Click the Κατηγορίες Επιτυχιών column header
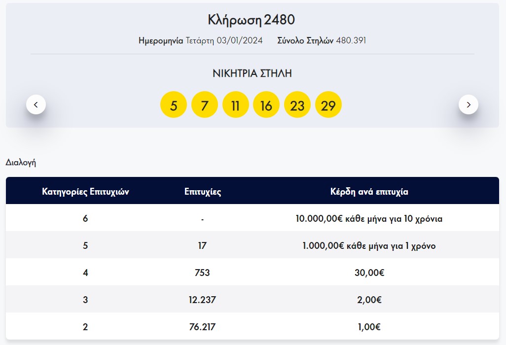506x345 pixels. (x=86, y=192)
